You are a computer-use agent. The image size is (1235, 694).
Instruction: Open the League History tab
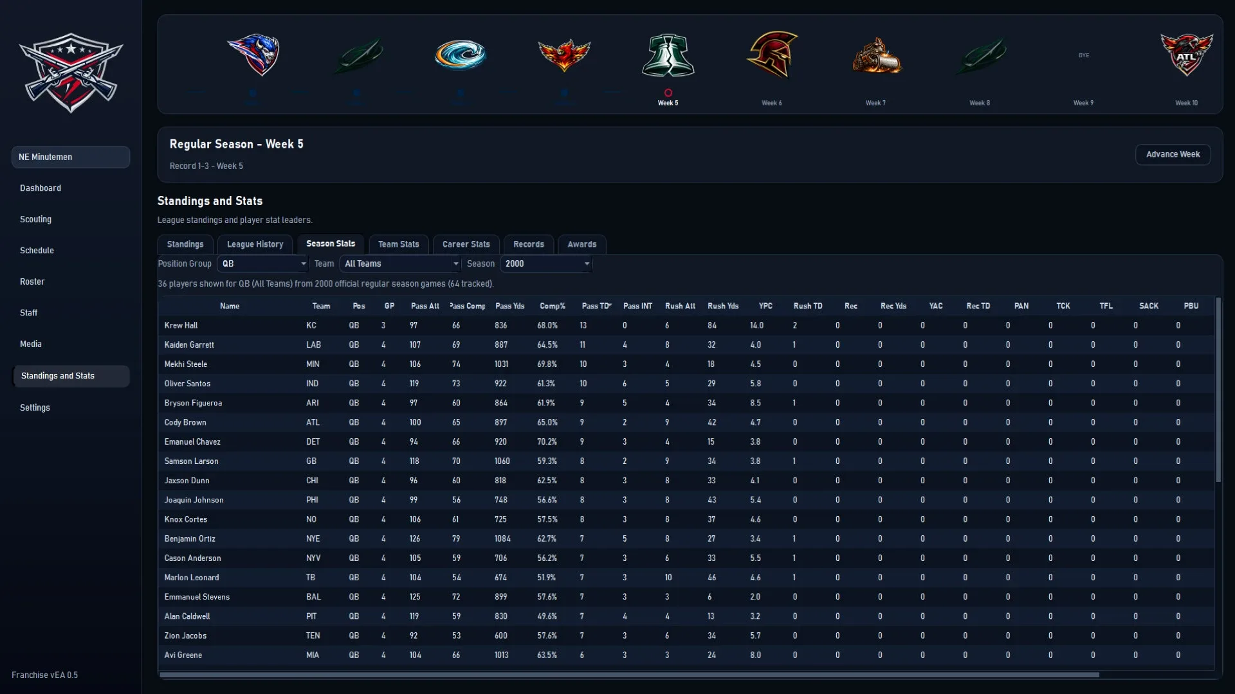tap(255, 244)
